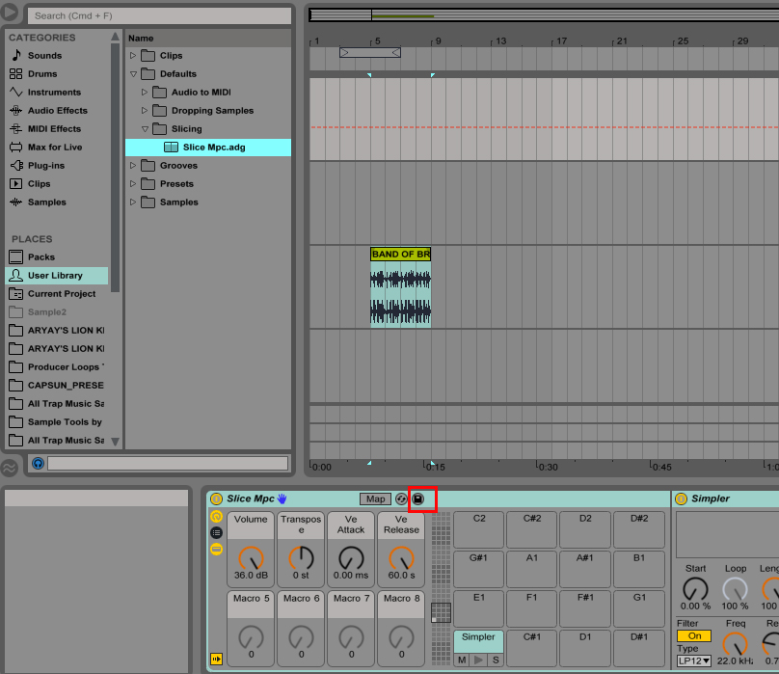The height and width of the screenshot is (674, 779).
Task: Expand Audio to MIDI folder
Action: coord(144,92)
